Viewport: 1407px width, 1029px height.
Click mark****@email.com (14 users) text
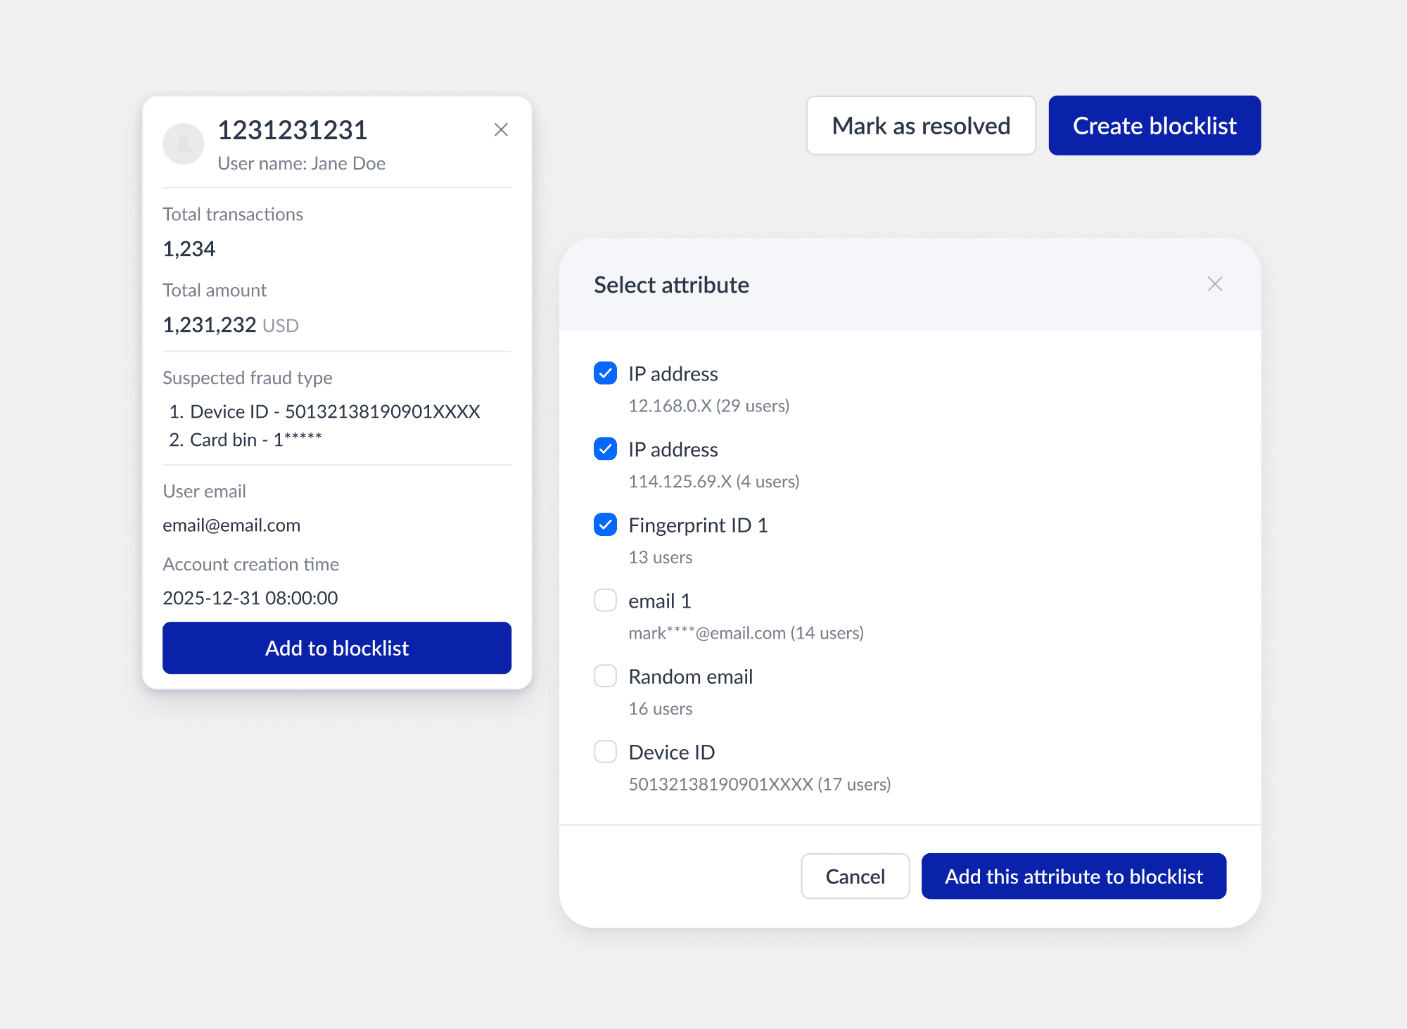(746, 633)
